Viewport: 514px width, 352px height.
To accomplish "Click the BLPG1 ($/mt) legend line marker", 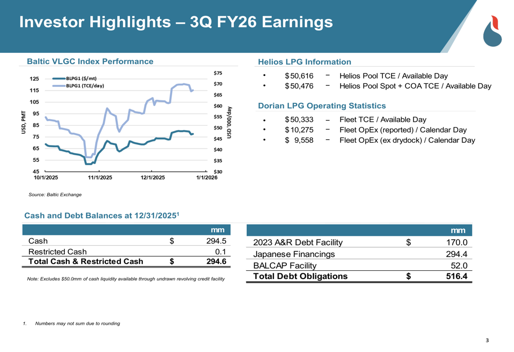I will (x=56, y=78).
